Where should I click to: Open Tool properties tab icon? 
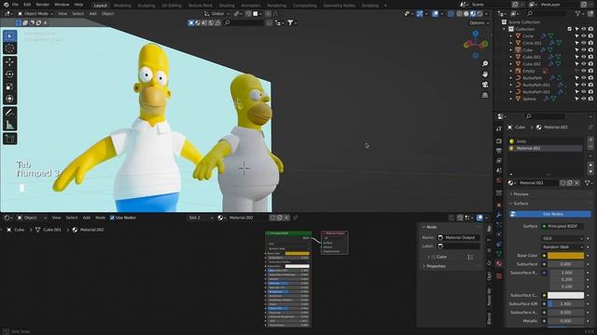499,129
